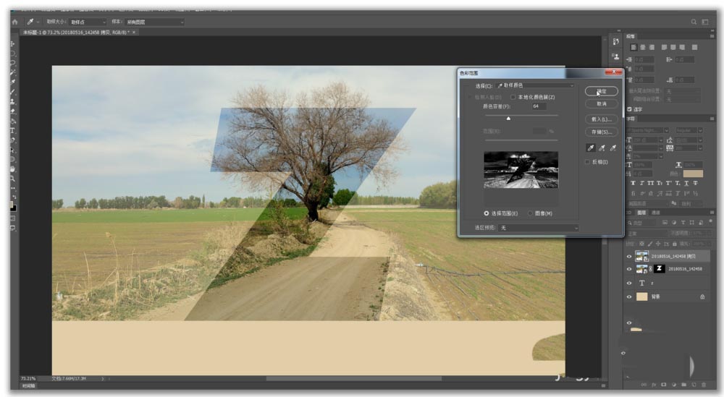Open the Sample layers dropdown in options bar
Image resolution: width=724 pixels, height=397 pixels.
click(x=155, y=22)
